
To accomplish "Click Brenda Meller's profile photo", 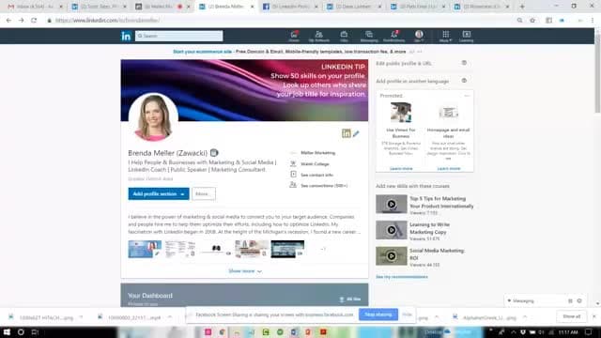I will (x=153, y=116).
